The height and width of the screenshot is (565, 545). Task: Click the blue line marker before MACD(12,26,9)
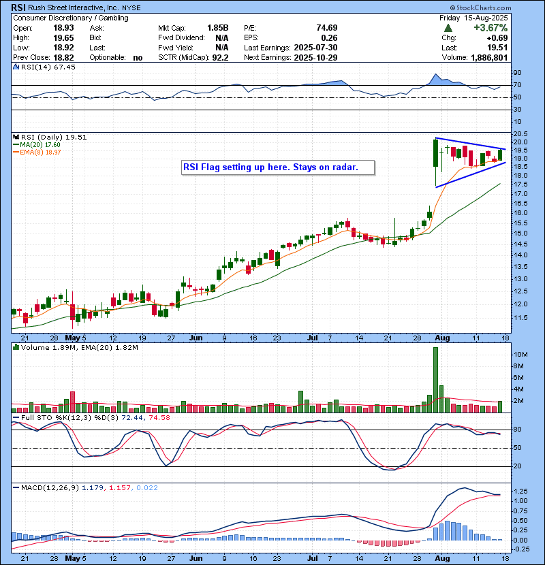tap(16, 488)
